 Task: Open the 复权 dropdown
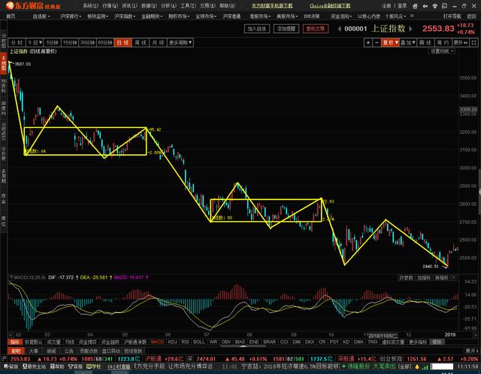point(389,43)
